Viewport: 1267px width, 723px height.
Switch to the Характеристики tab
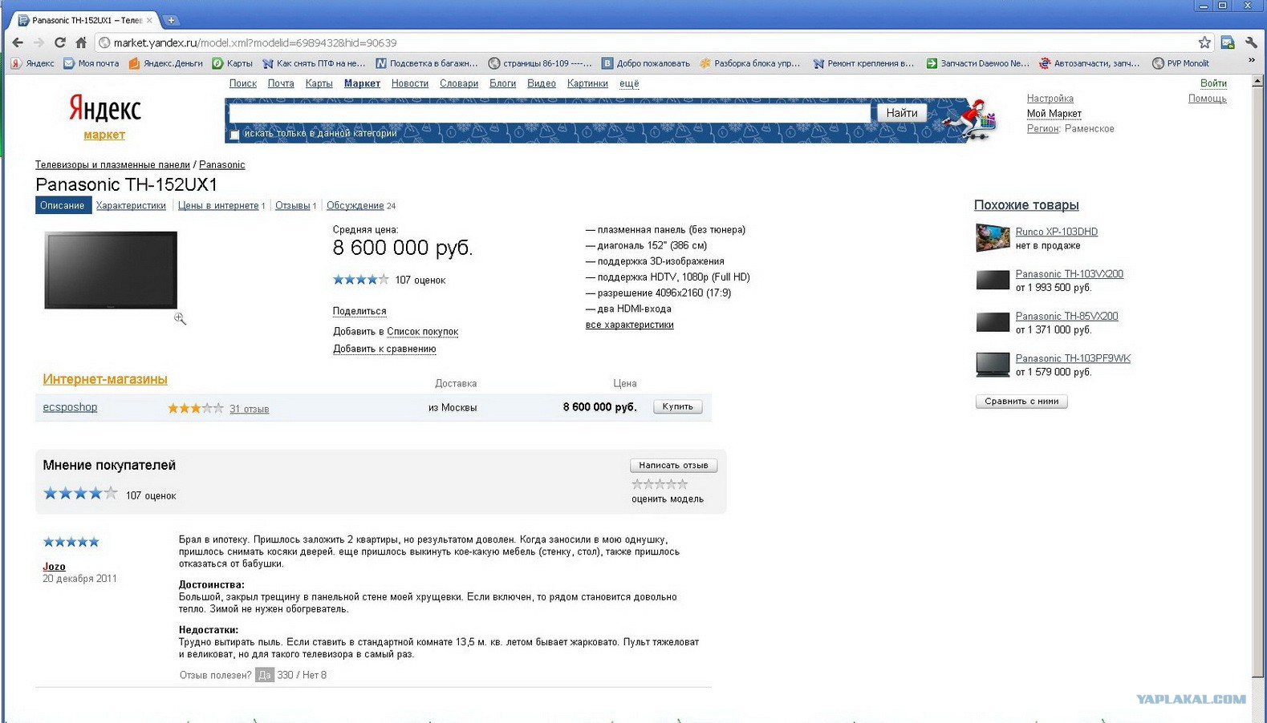131,206
